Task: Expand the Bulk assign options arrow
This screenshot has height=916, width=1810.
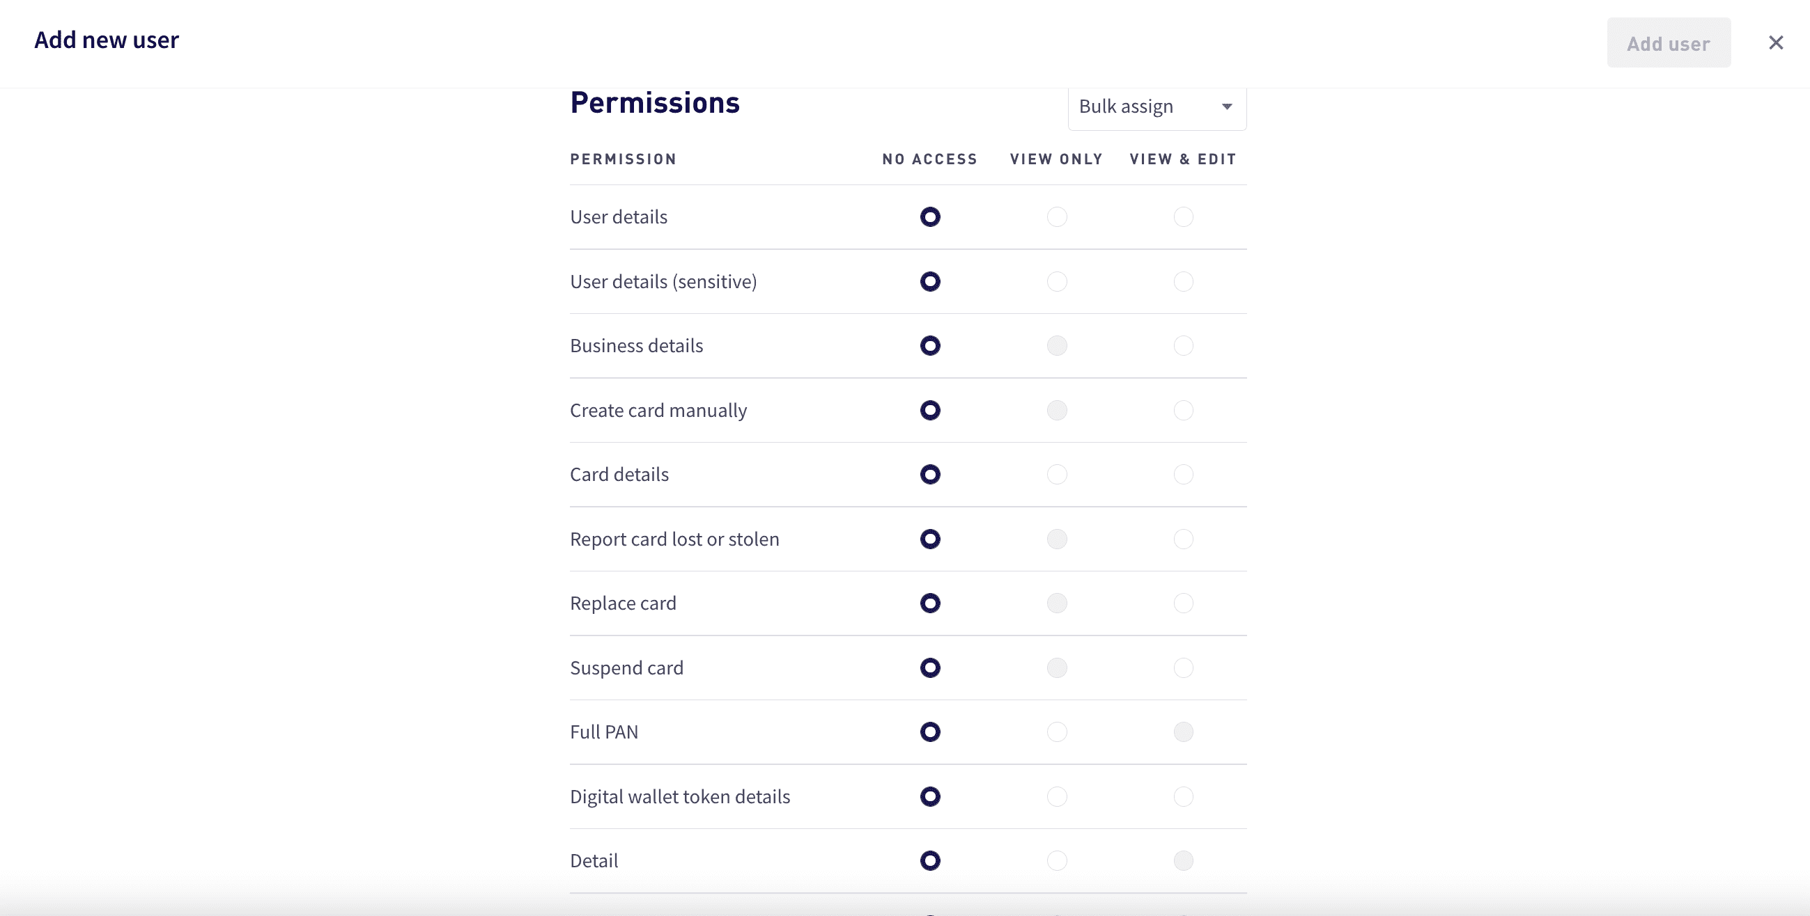Action: coord(1227,106)
